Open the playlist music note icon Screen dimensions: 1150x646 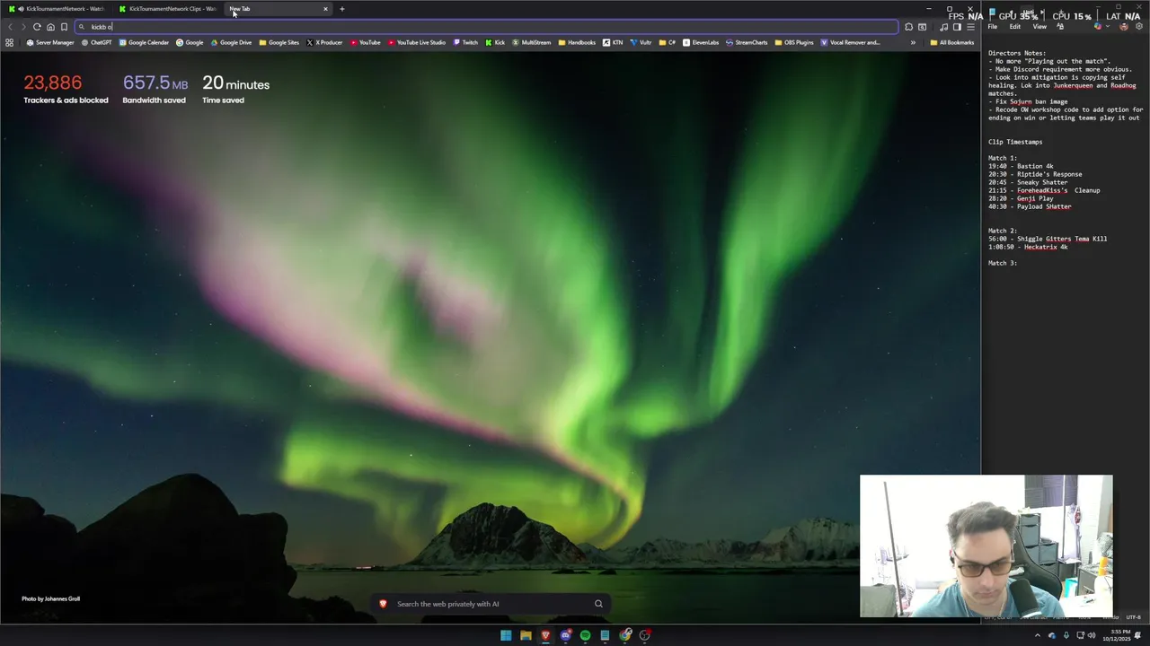click(943, 27)
